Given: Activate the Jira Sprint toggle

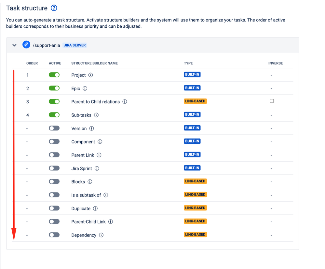Looking at the screenshot, I should pyautogui.click(x=54, y=168).
